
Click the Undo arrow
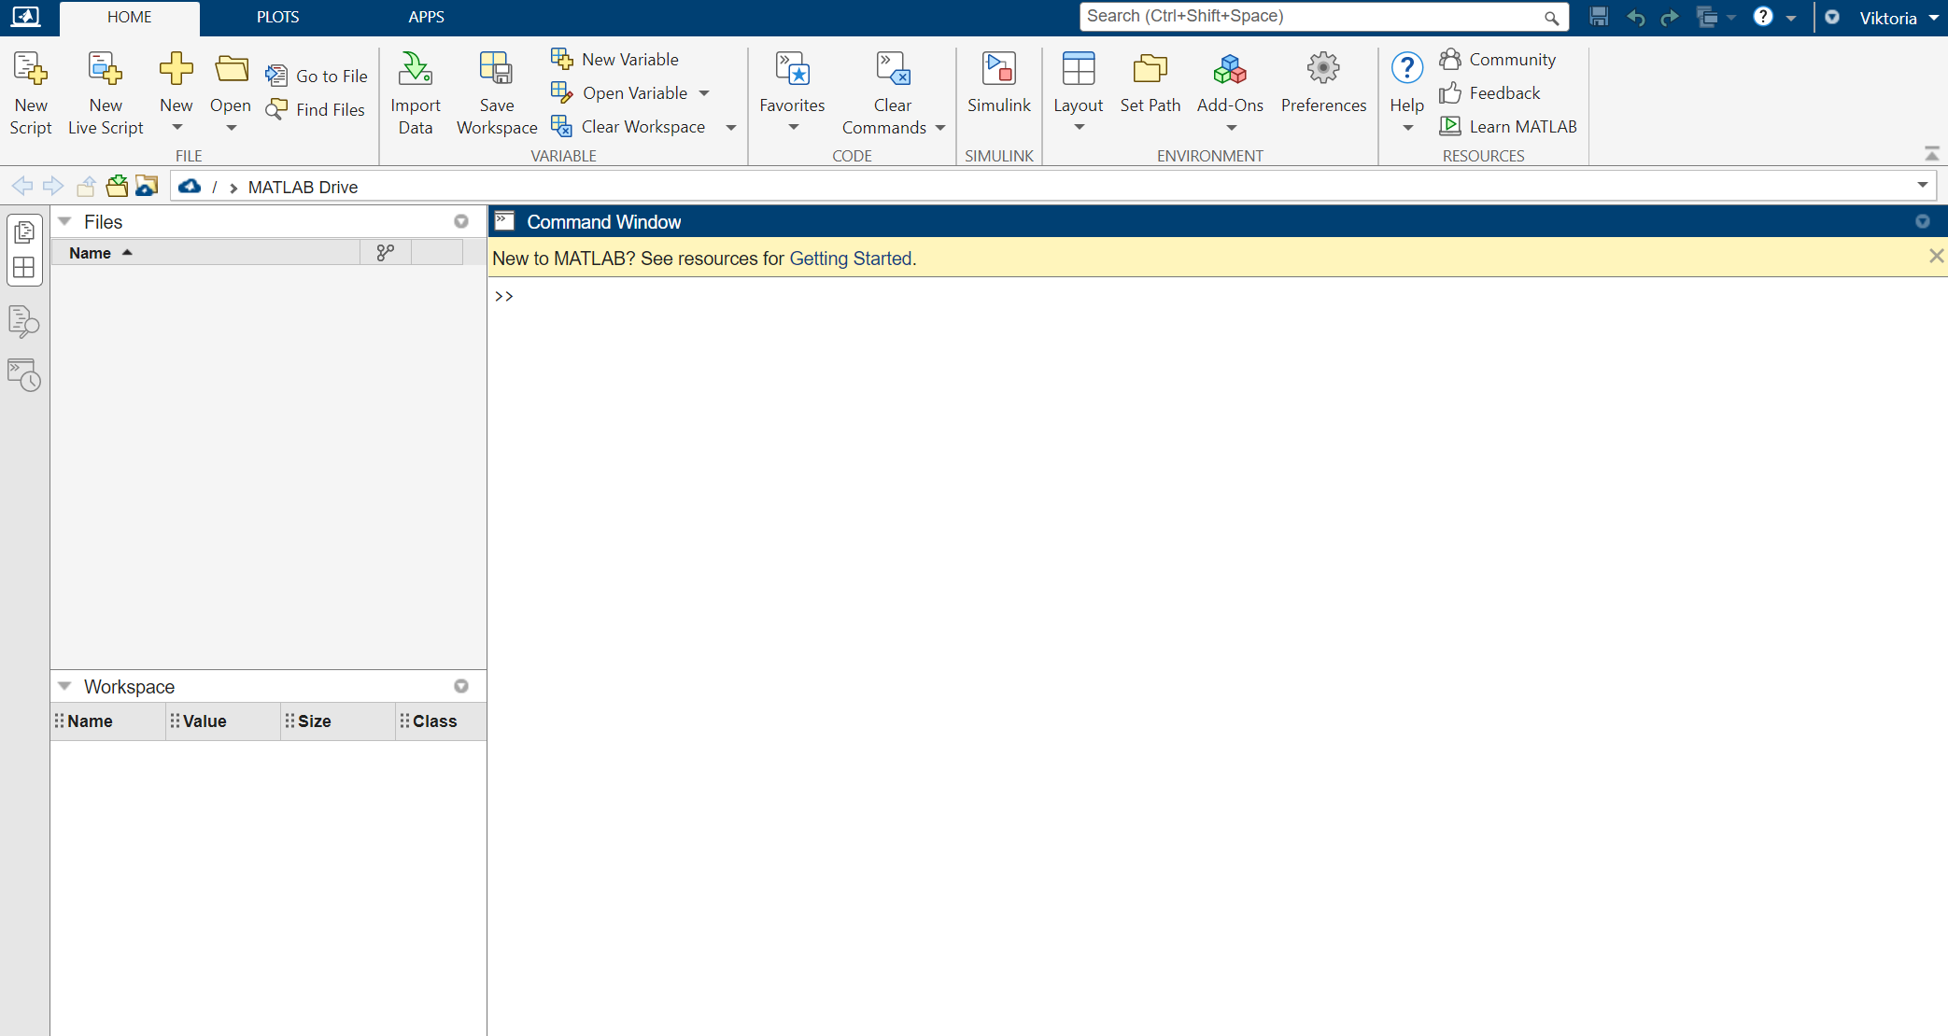point(1636,17)
